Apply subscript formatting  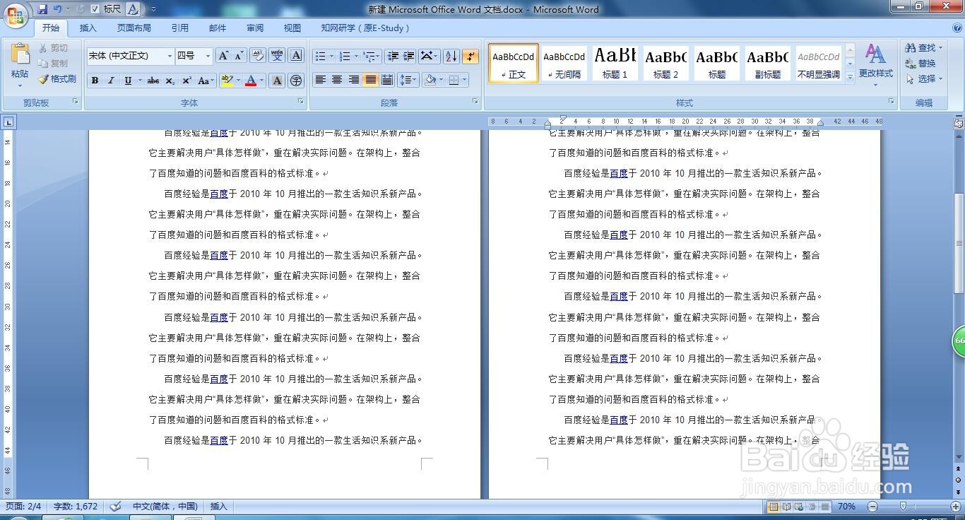[170, 80]
